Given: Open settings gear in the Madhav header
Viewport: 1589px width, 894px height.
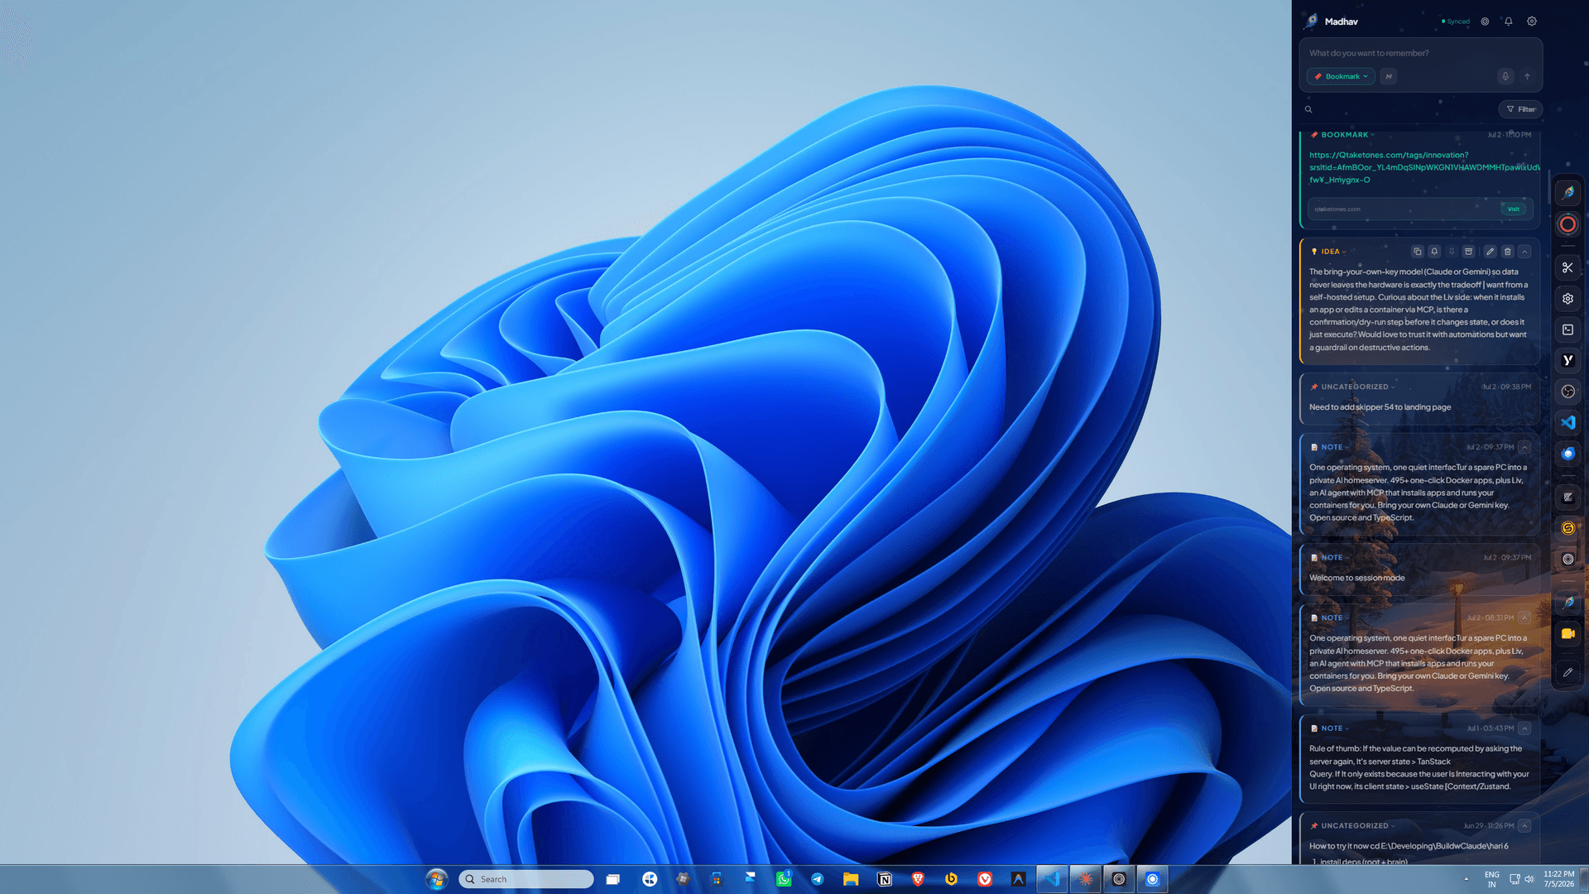Looking at the screenshot, I should pos(1532,22).
